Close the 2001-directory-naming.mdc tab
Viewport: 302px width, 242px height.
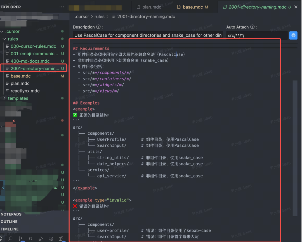click(296, 7)
